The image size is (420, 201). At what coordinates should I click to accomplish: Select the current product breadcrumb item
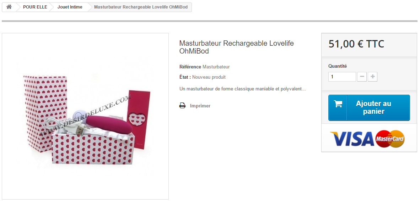click(141, 7)
